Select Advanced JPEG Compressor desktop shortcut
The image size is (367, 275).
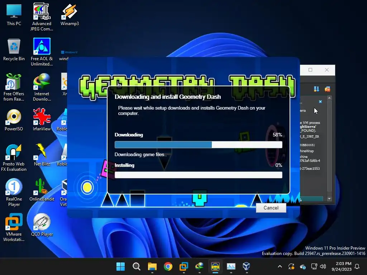tap(42, 17)
